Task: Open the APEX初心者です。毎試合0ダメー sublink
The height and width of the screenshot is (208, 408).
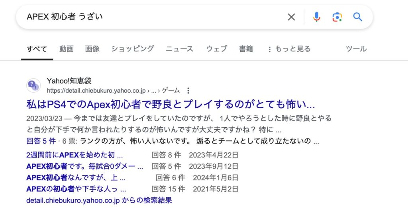Action: click(x=84, y=166)
